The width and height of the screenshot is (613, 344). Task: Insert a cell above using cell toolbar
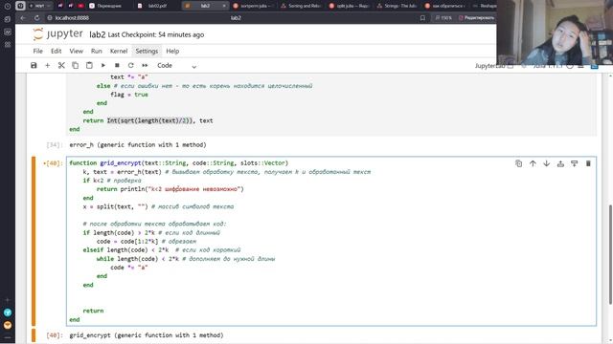tap(560, 163)
